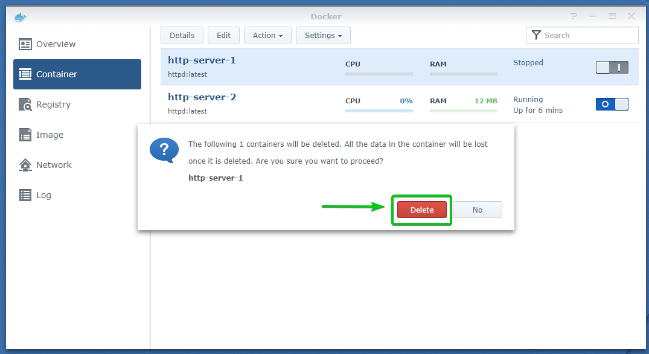Open the Overview section

pos(56,44)
